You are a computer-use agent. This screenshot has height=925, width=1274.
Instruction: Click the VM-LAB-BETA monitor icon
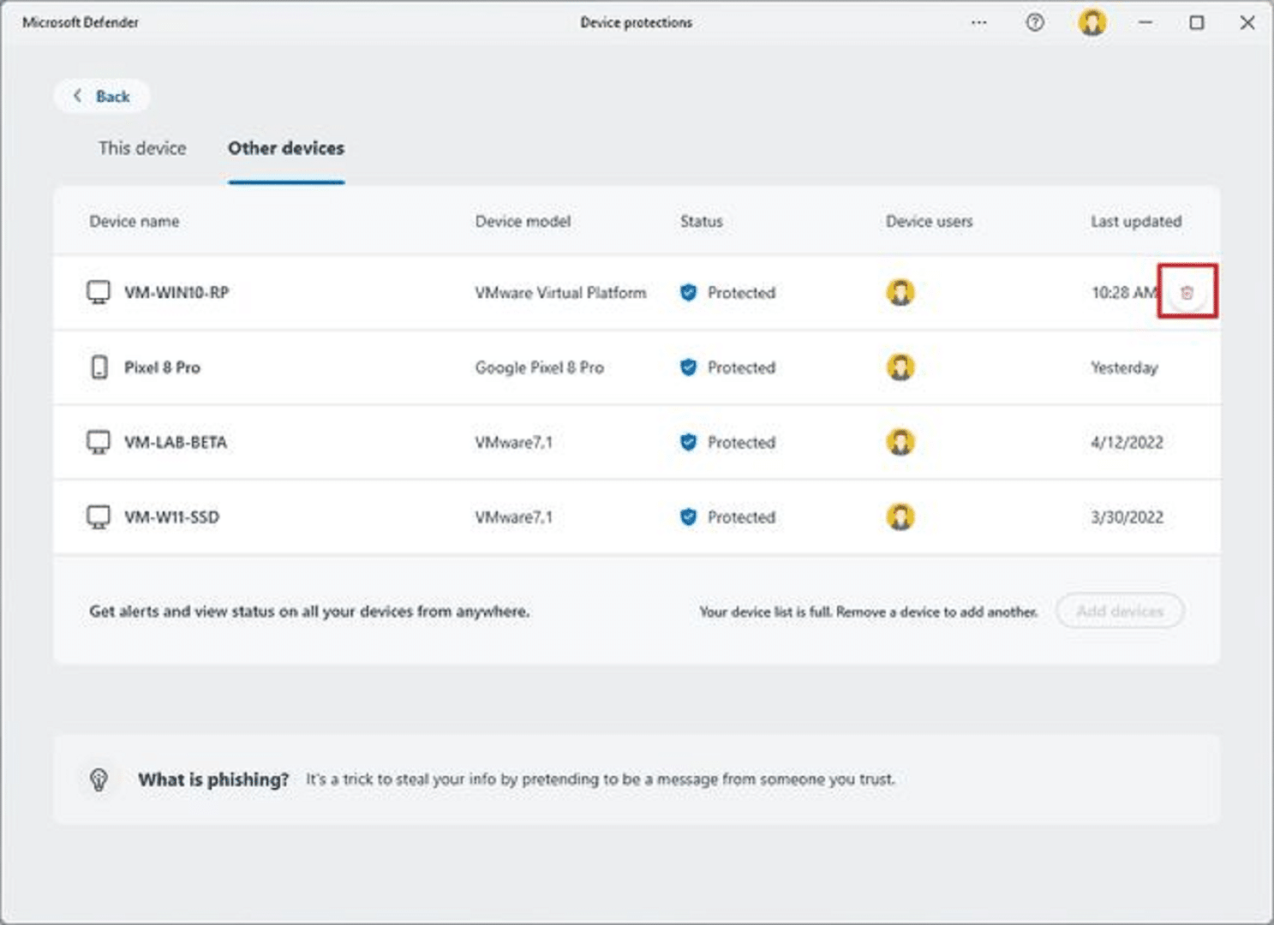99,442
